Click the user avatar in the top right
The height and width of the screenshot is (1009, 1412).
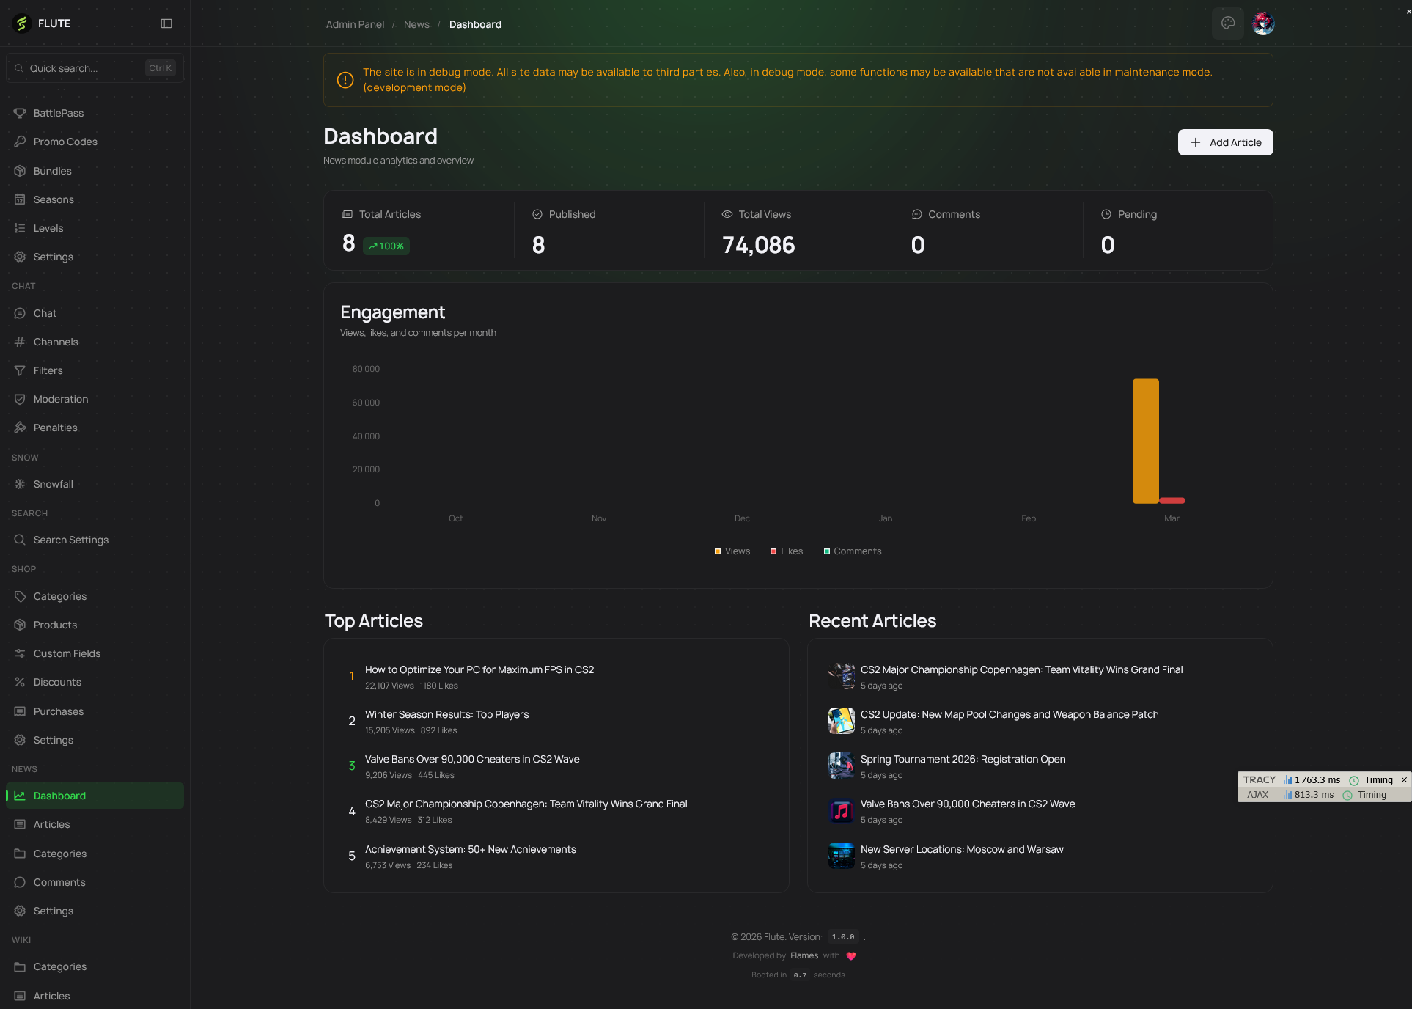(x=1263, y=23)
